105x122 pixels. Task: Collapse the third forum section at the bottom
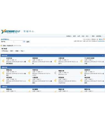[x=103, y=87]
